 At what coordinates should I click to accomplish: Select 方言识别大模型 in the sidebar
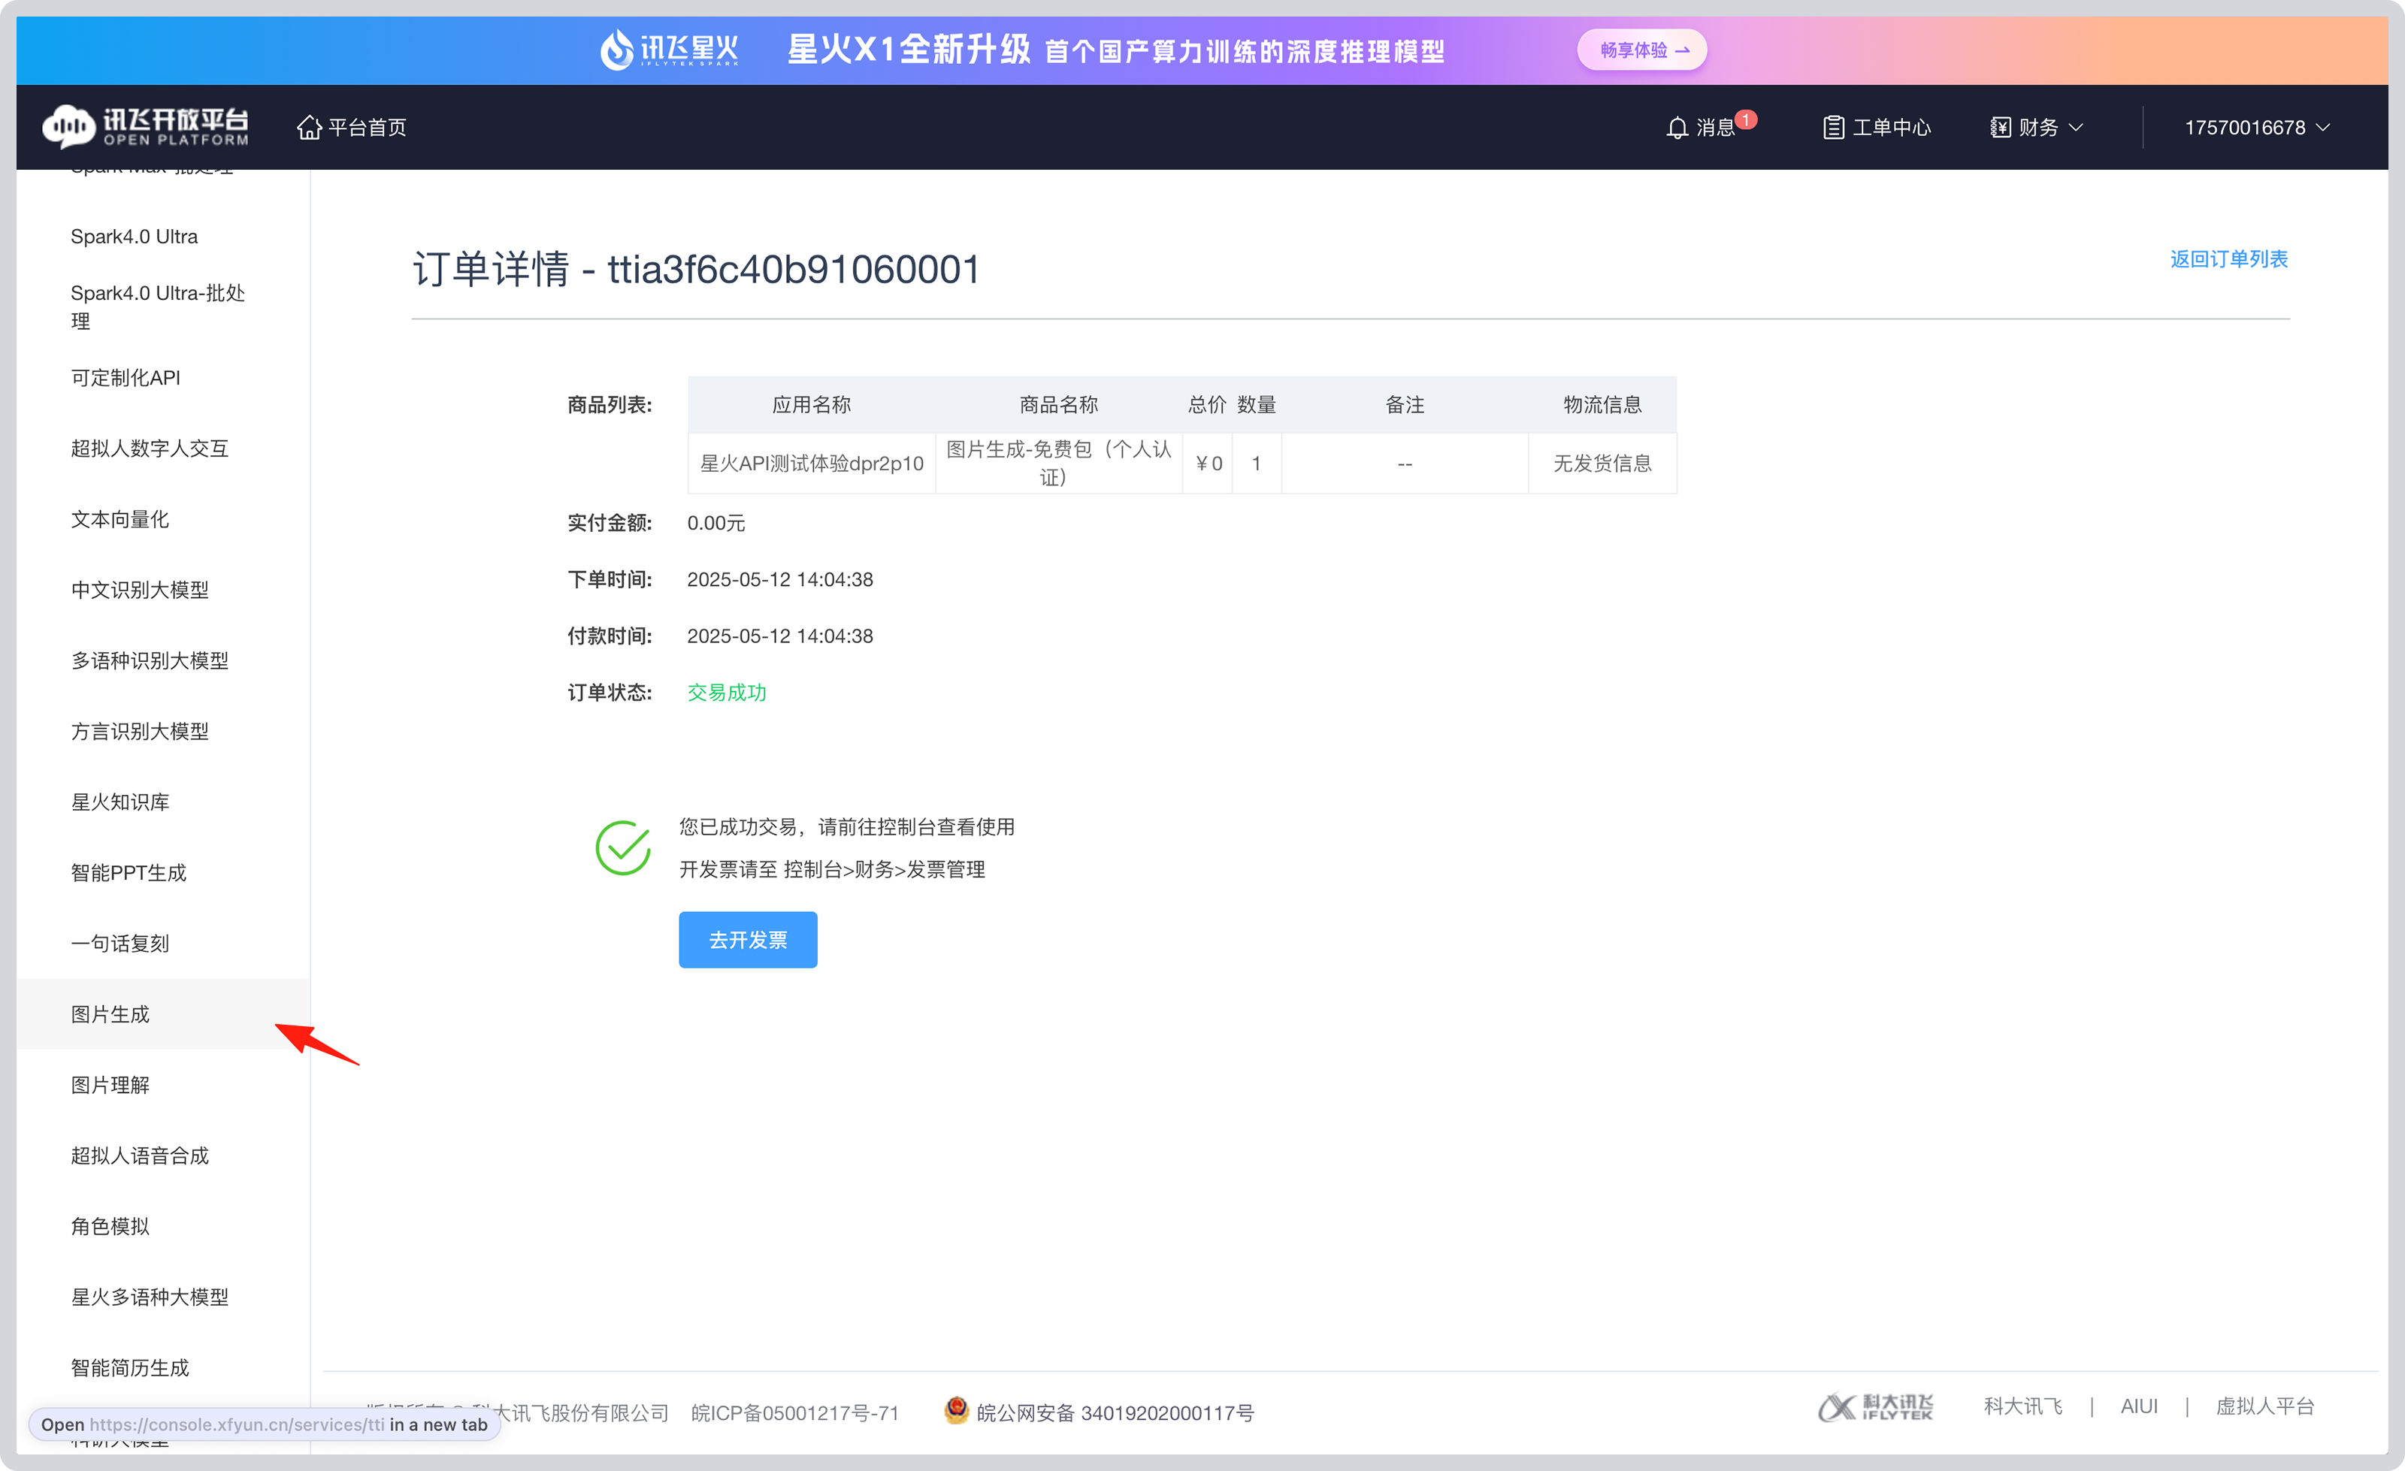140,731
